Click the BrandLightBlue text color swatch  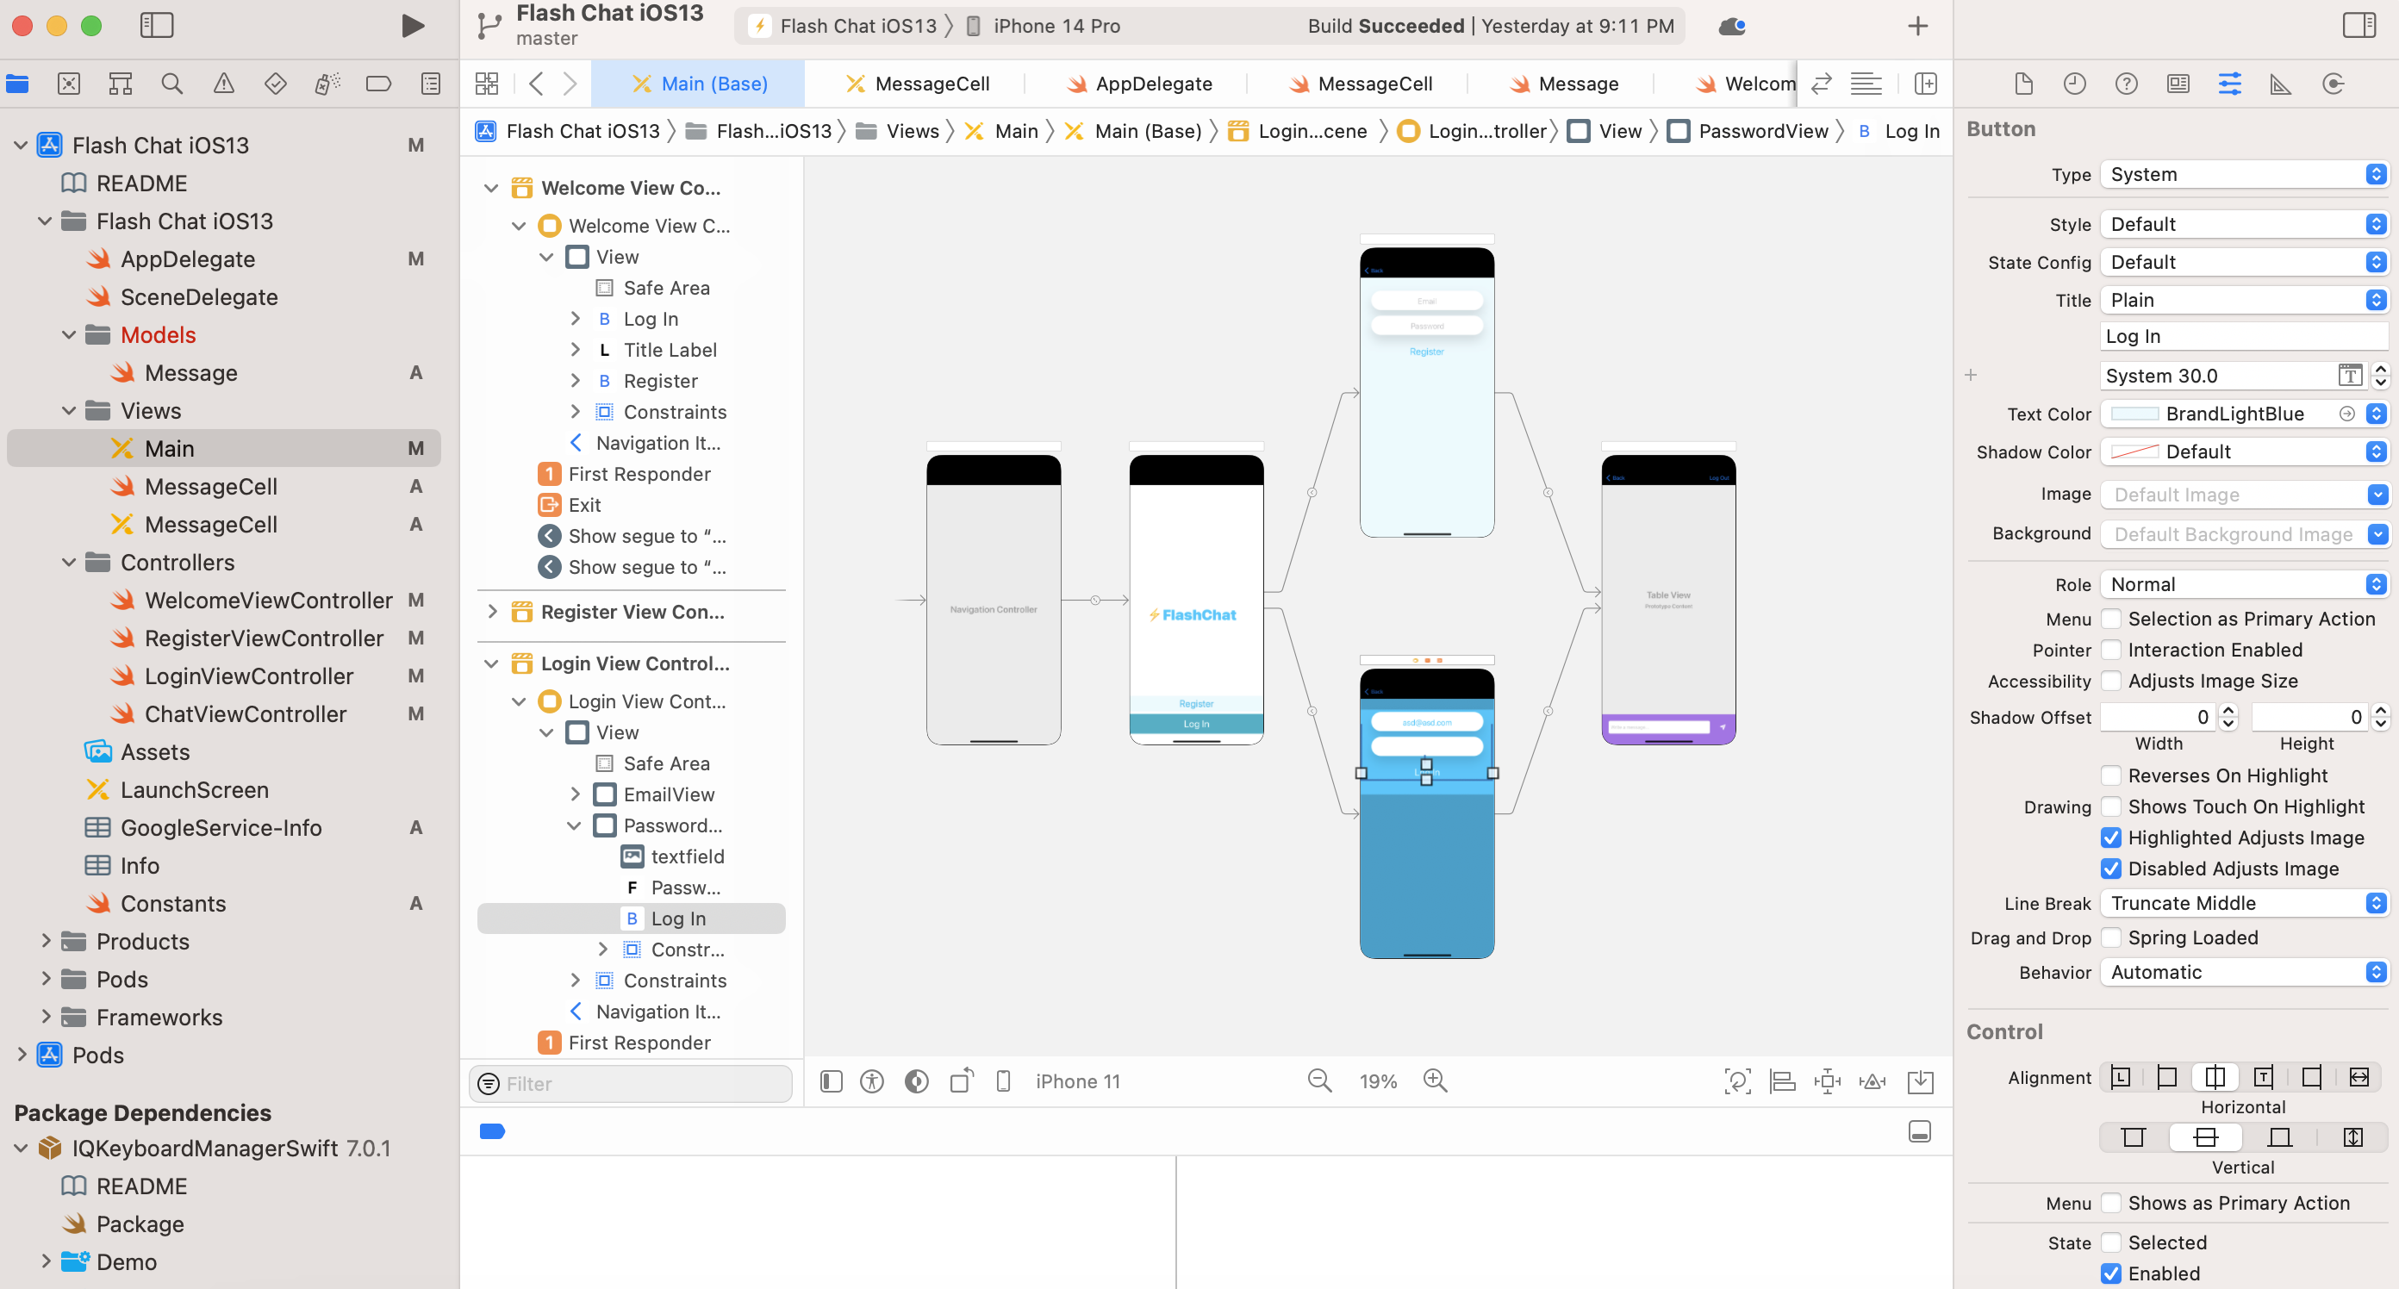pyautogui.click(x=2134, y=414)
